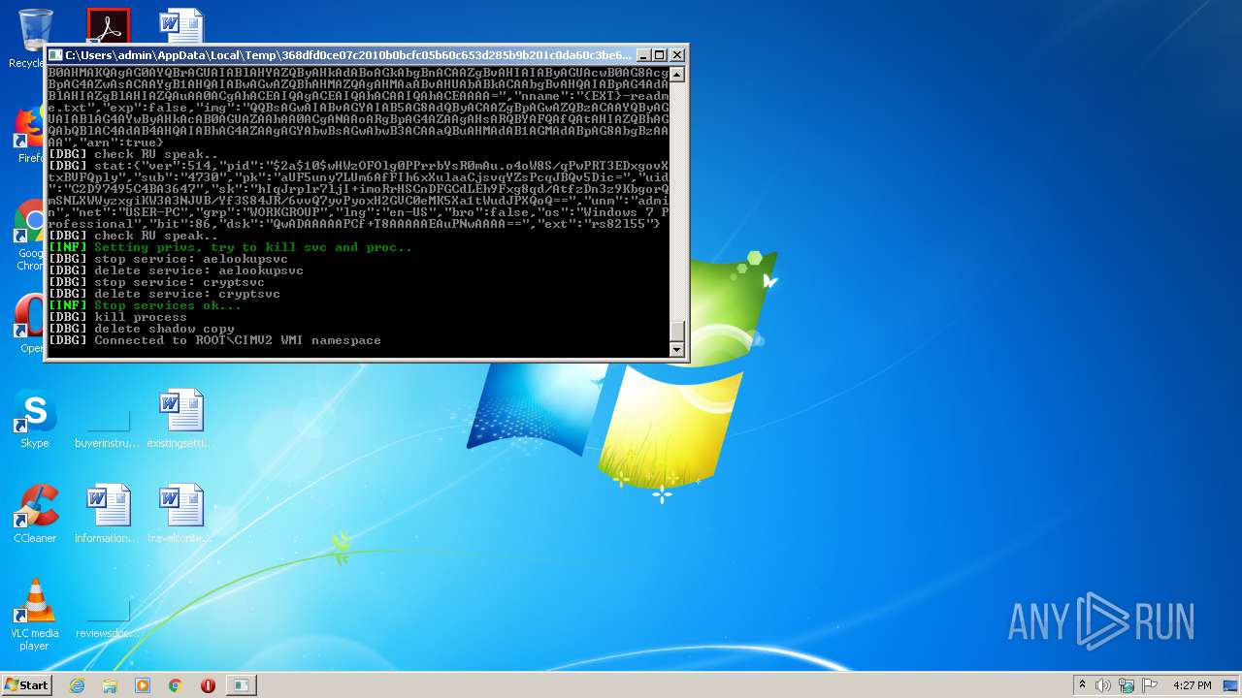Viewport: 1242px width, 698px height.
Task: Minimize the console window
Action: coord(642,55)
